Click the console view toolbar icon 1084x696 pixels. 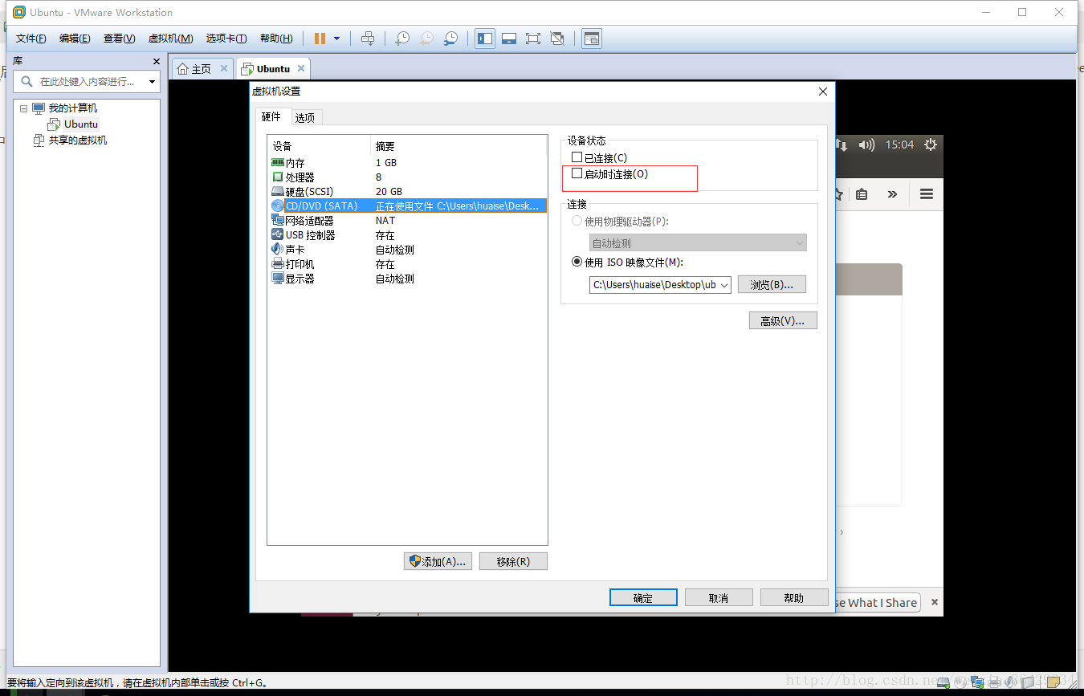(592, 39)
